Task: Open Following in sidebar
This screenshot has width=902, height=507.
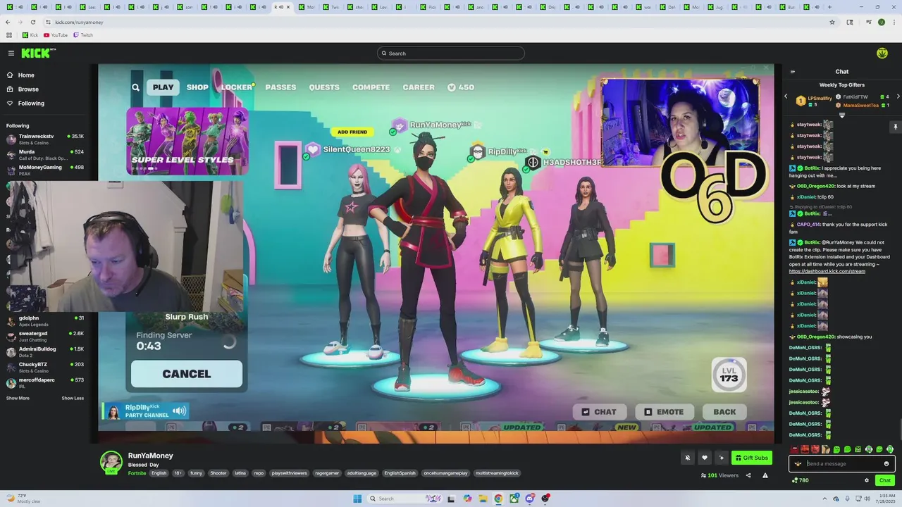Action: (x=25, y=104)
